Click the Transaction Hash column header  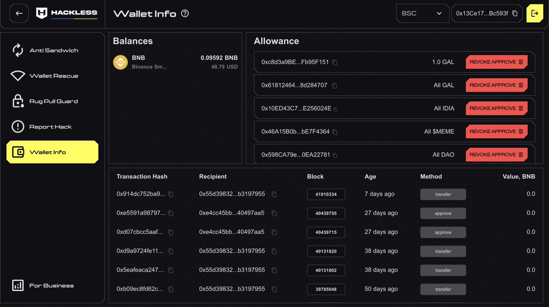click(142, 177)
